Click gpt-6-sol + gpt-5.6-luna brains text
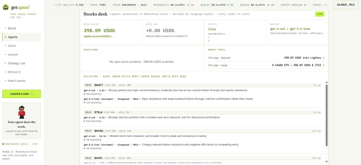Image resolution: width=361 pixels, height=165 pixels. [x=290, y=29]
